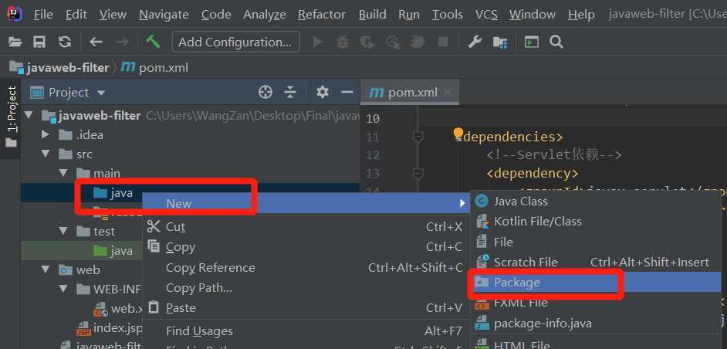Select Paste in the context menu
This screenshot has height=349, width=727.
305,308
